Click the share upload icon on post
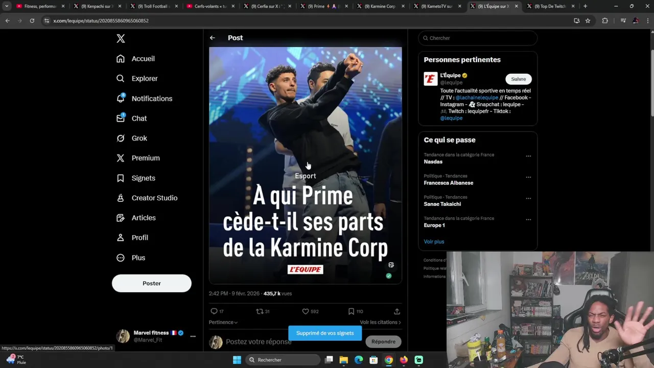The width and height of the screenshot is (654, 368). pyautogui.click(x=397, y=311)
